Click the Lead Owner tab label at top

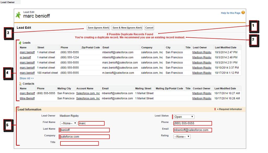[x=8, y=2]
